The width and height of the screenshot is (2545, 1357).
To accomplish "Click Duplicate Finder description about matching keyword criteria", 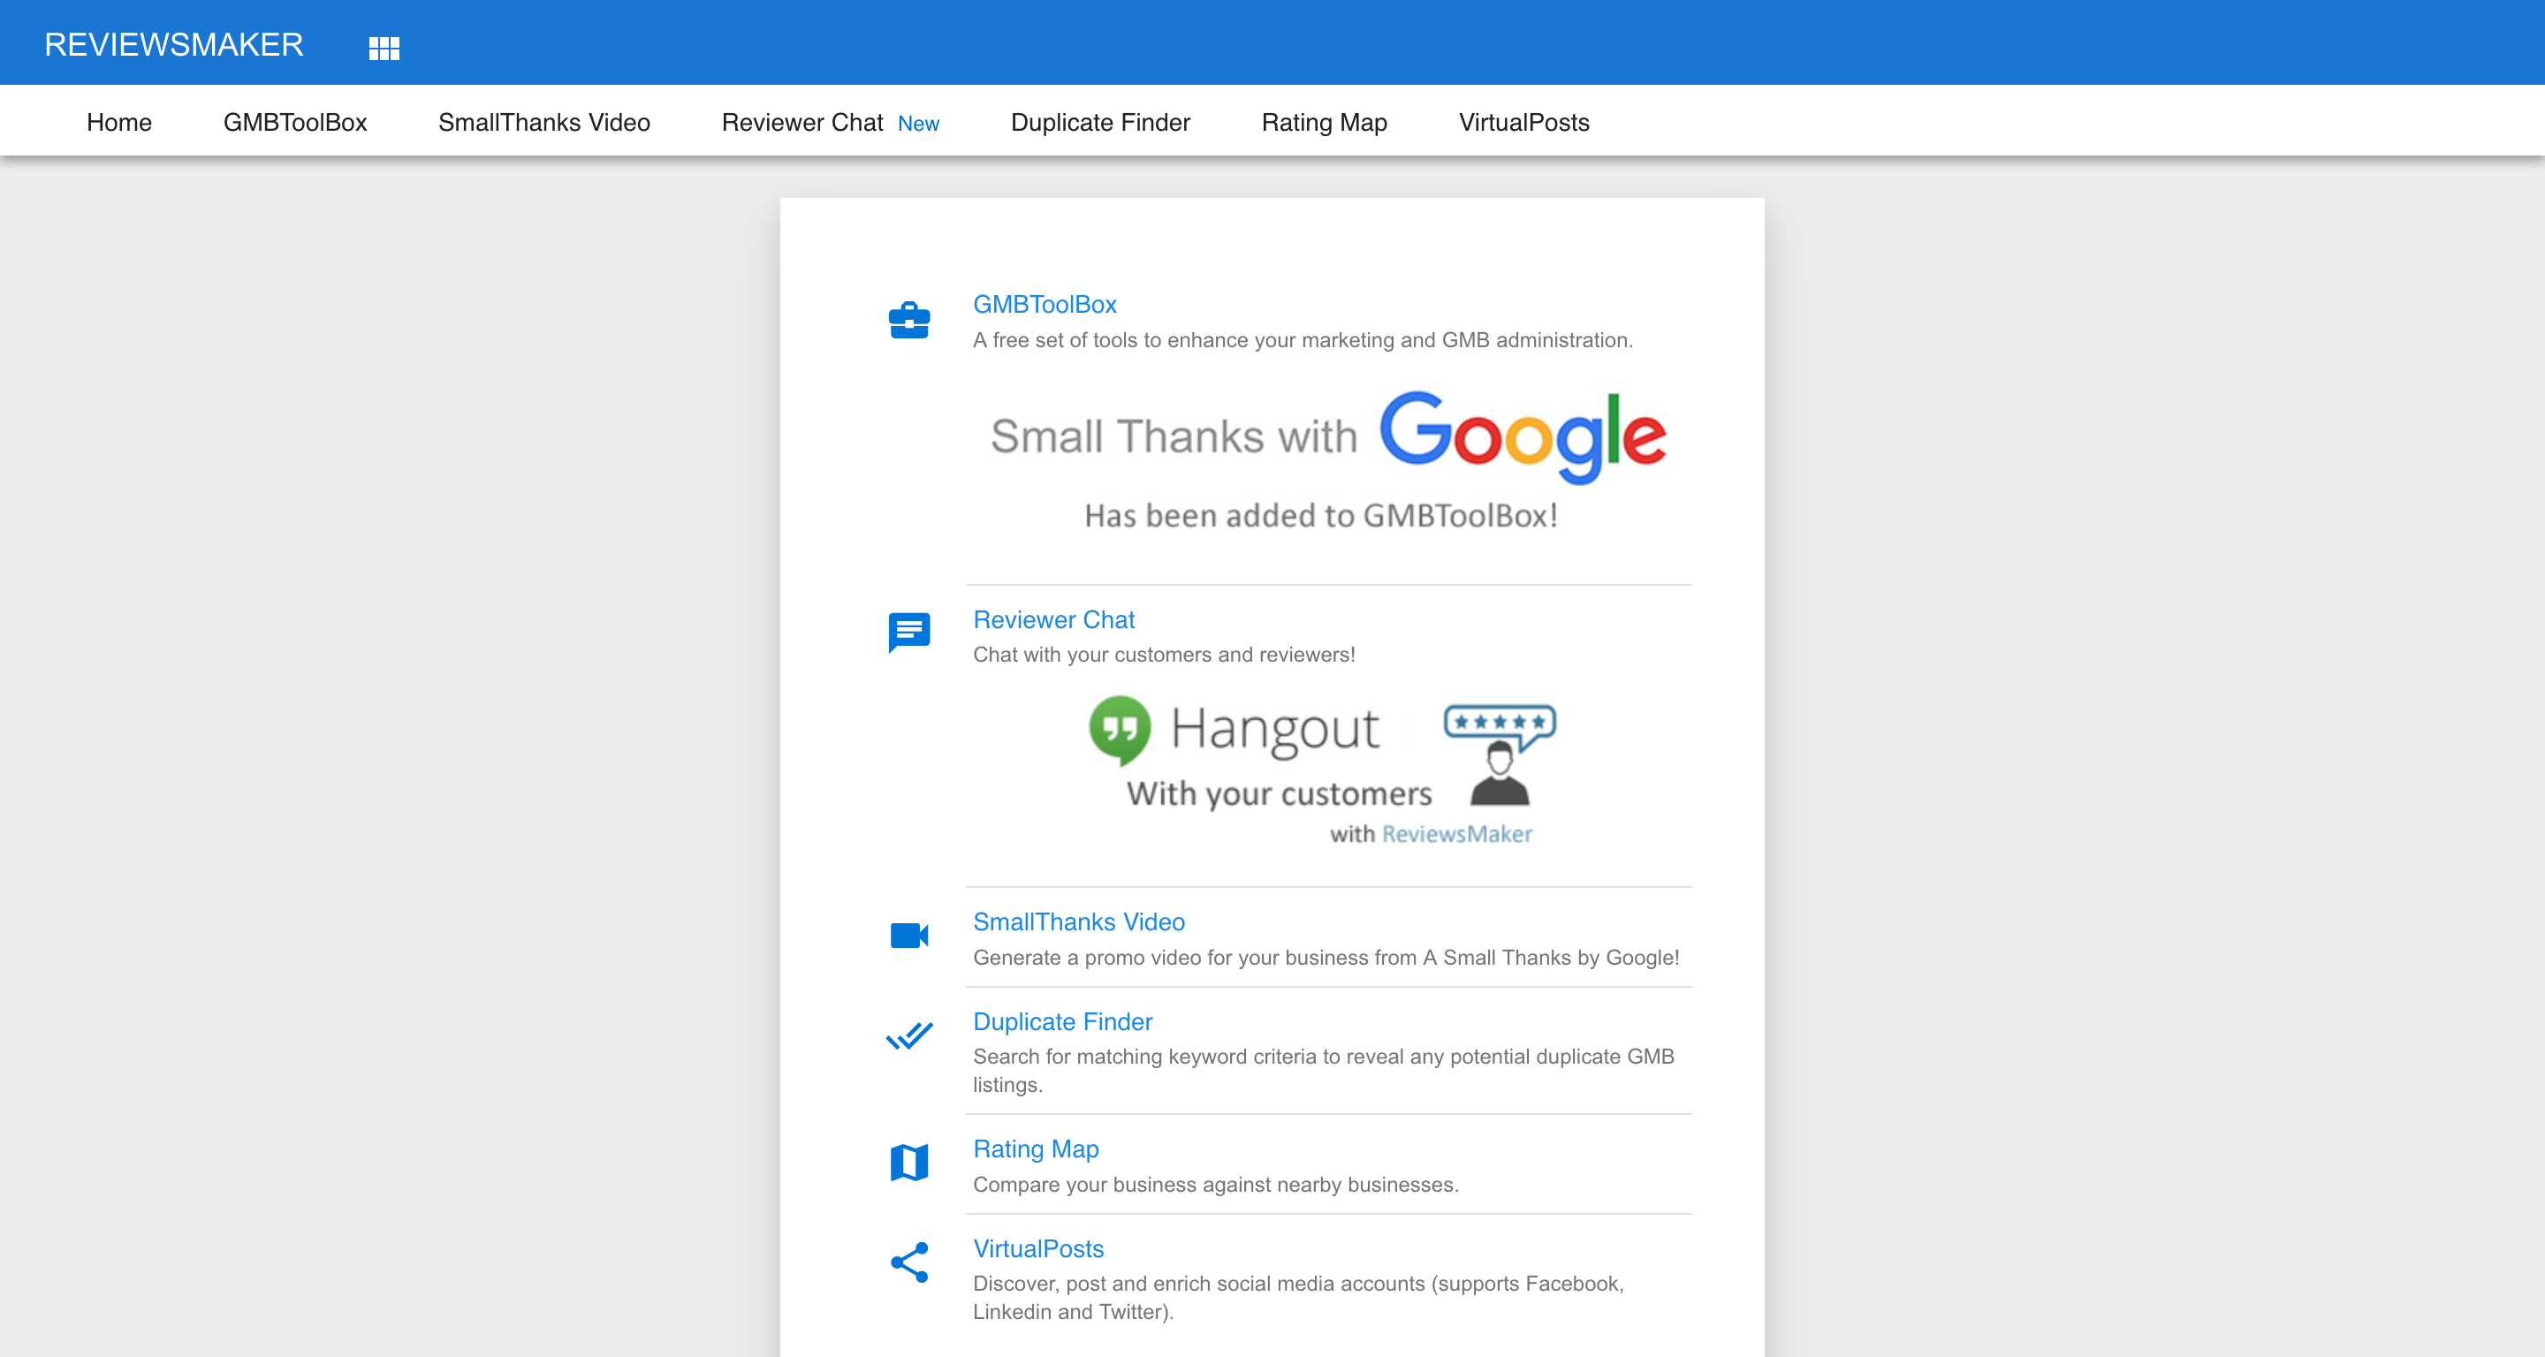I will click(x=1324, y=1071).
